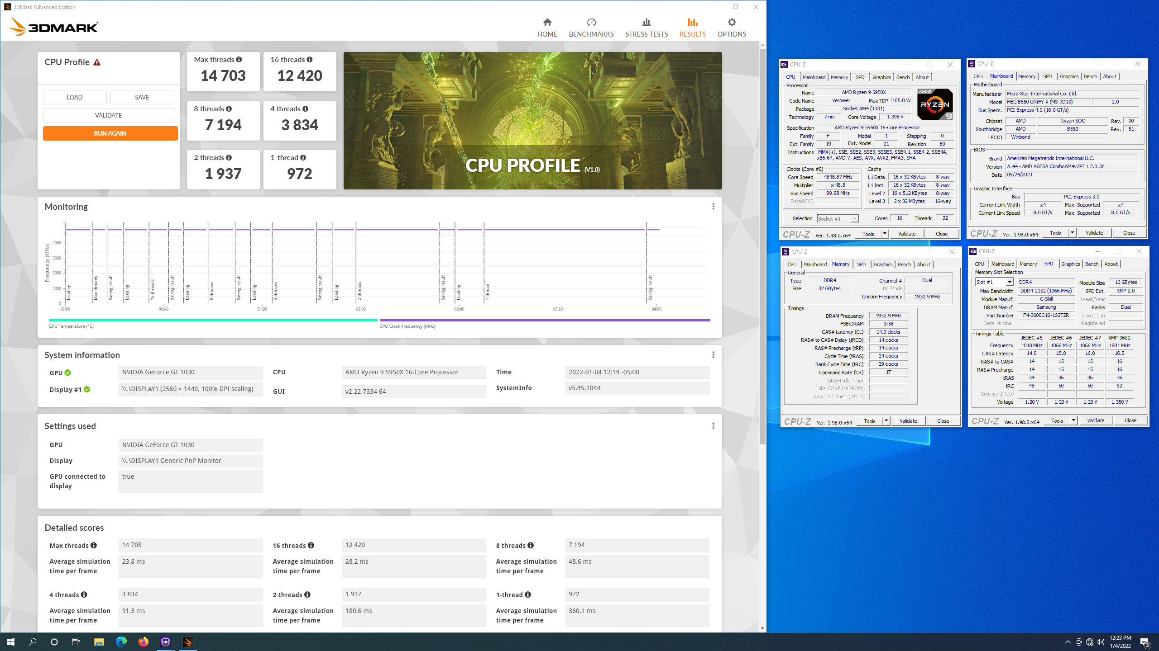Show info for 8 threads score
Screen dimensions: 1159x651
(x=229, y=109)
